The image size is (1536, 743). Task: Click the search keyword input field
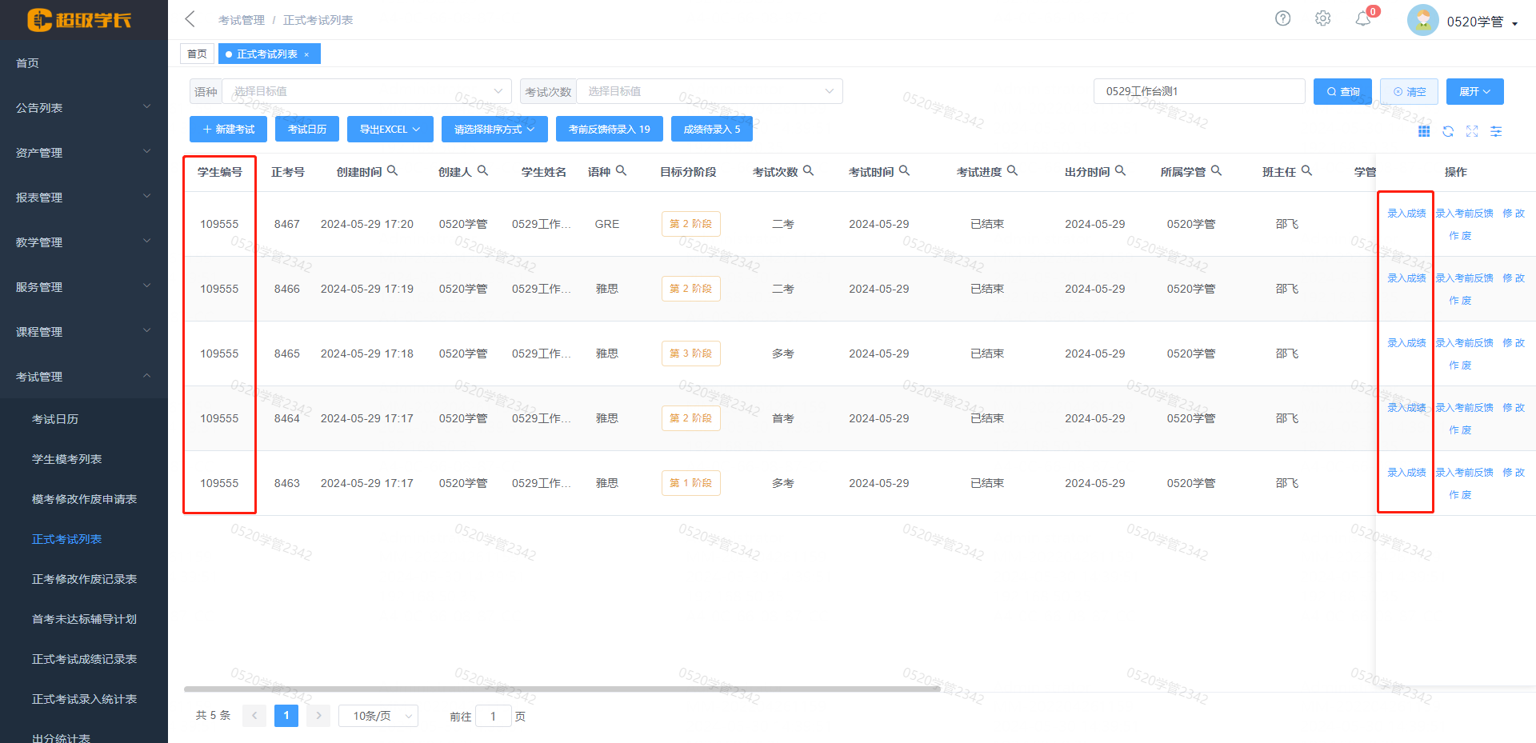pos(1198,91)
